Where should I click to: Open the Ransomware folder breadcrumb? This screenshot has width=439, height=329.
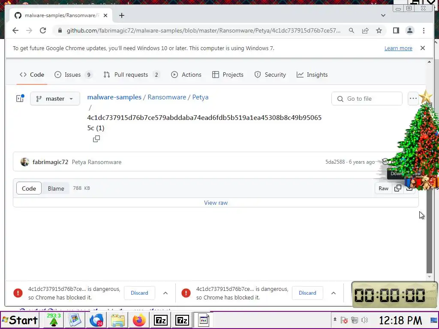(167, 97)
